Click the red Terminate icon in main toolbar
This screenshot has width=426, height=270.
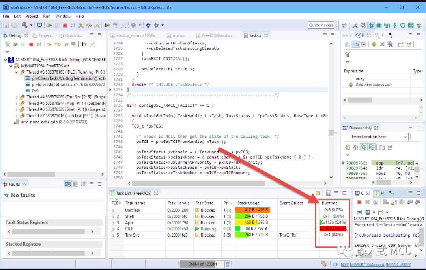tap(65, 25)
